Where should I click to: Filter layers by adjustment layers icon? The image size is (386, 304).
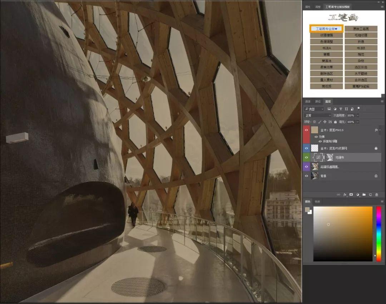click(x=335, y=109)
